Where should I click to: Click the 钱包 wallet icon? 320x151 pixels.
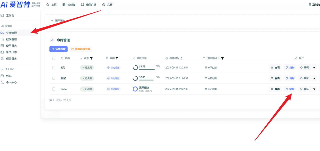click(2, 76)
